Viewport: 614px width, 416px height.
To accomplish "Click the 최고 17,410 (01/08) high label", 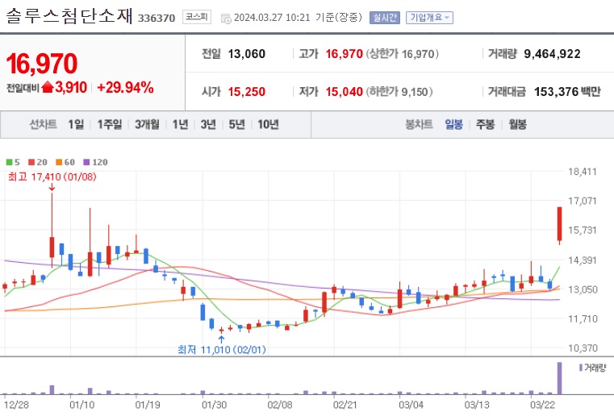I will pos(52,177).
